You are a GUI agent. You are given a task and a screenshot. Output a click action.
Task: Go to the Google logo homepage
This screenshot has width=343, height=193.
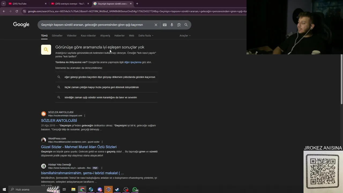21,25
